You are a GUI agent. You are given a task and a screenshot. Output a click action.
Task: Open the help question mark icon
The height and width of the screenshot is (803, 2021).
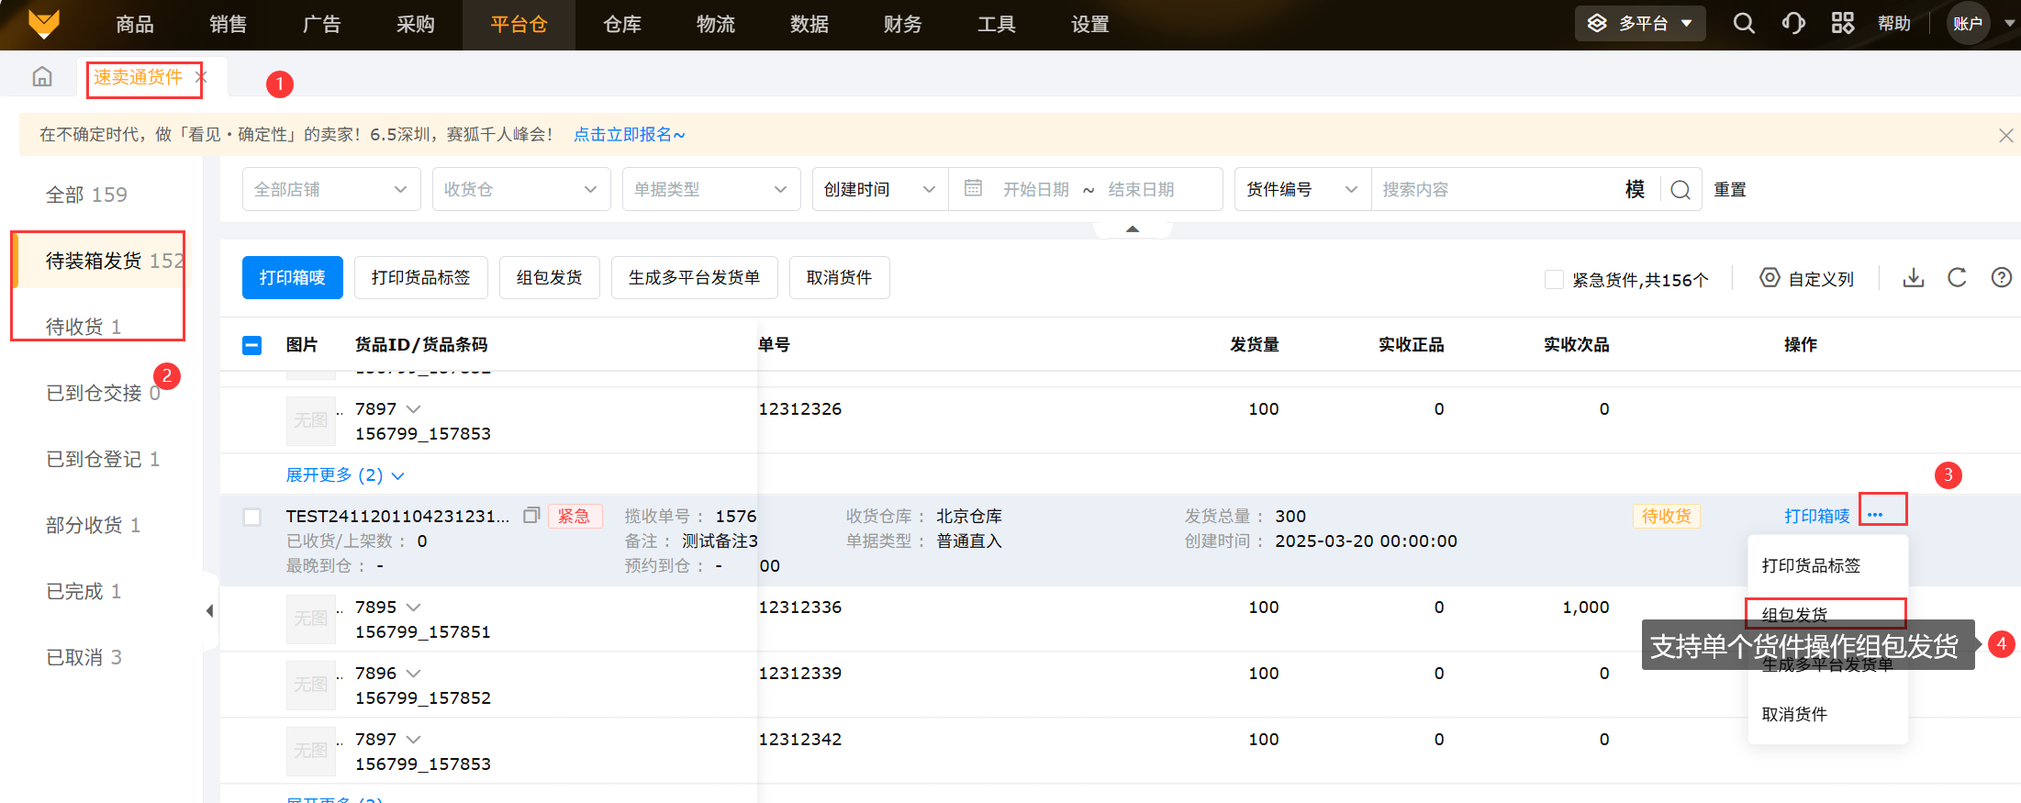(x=2001, y=278)
